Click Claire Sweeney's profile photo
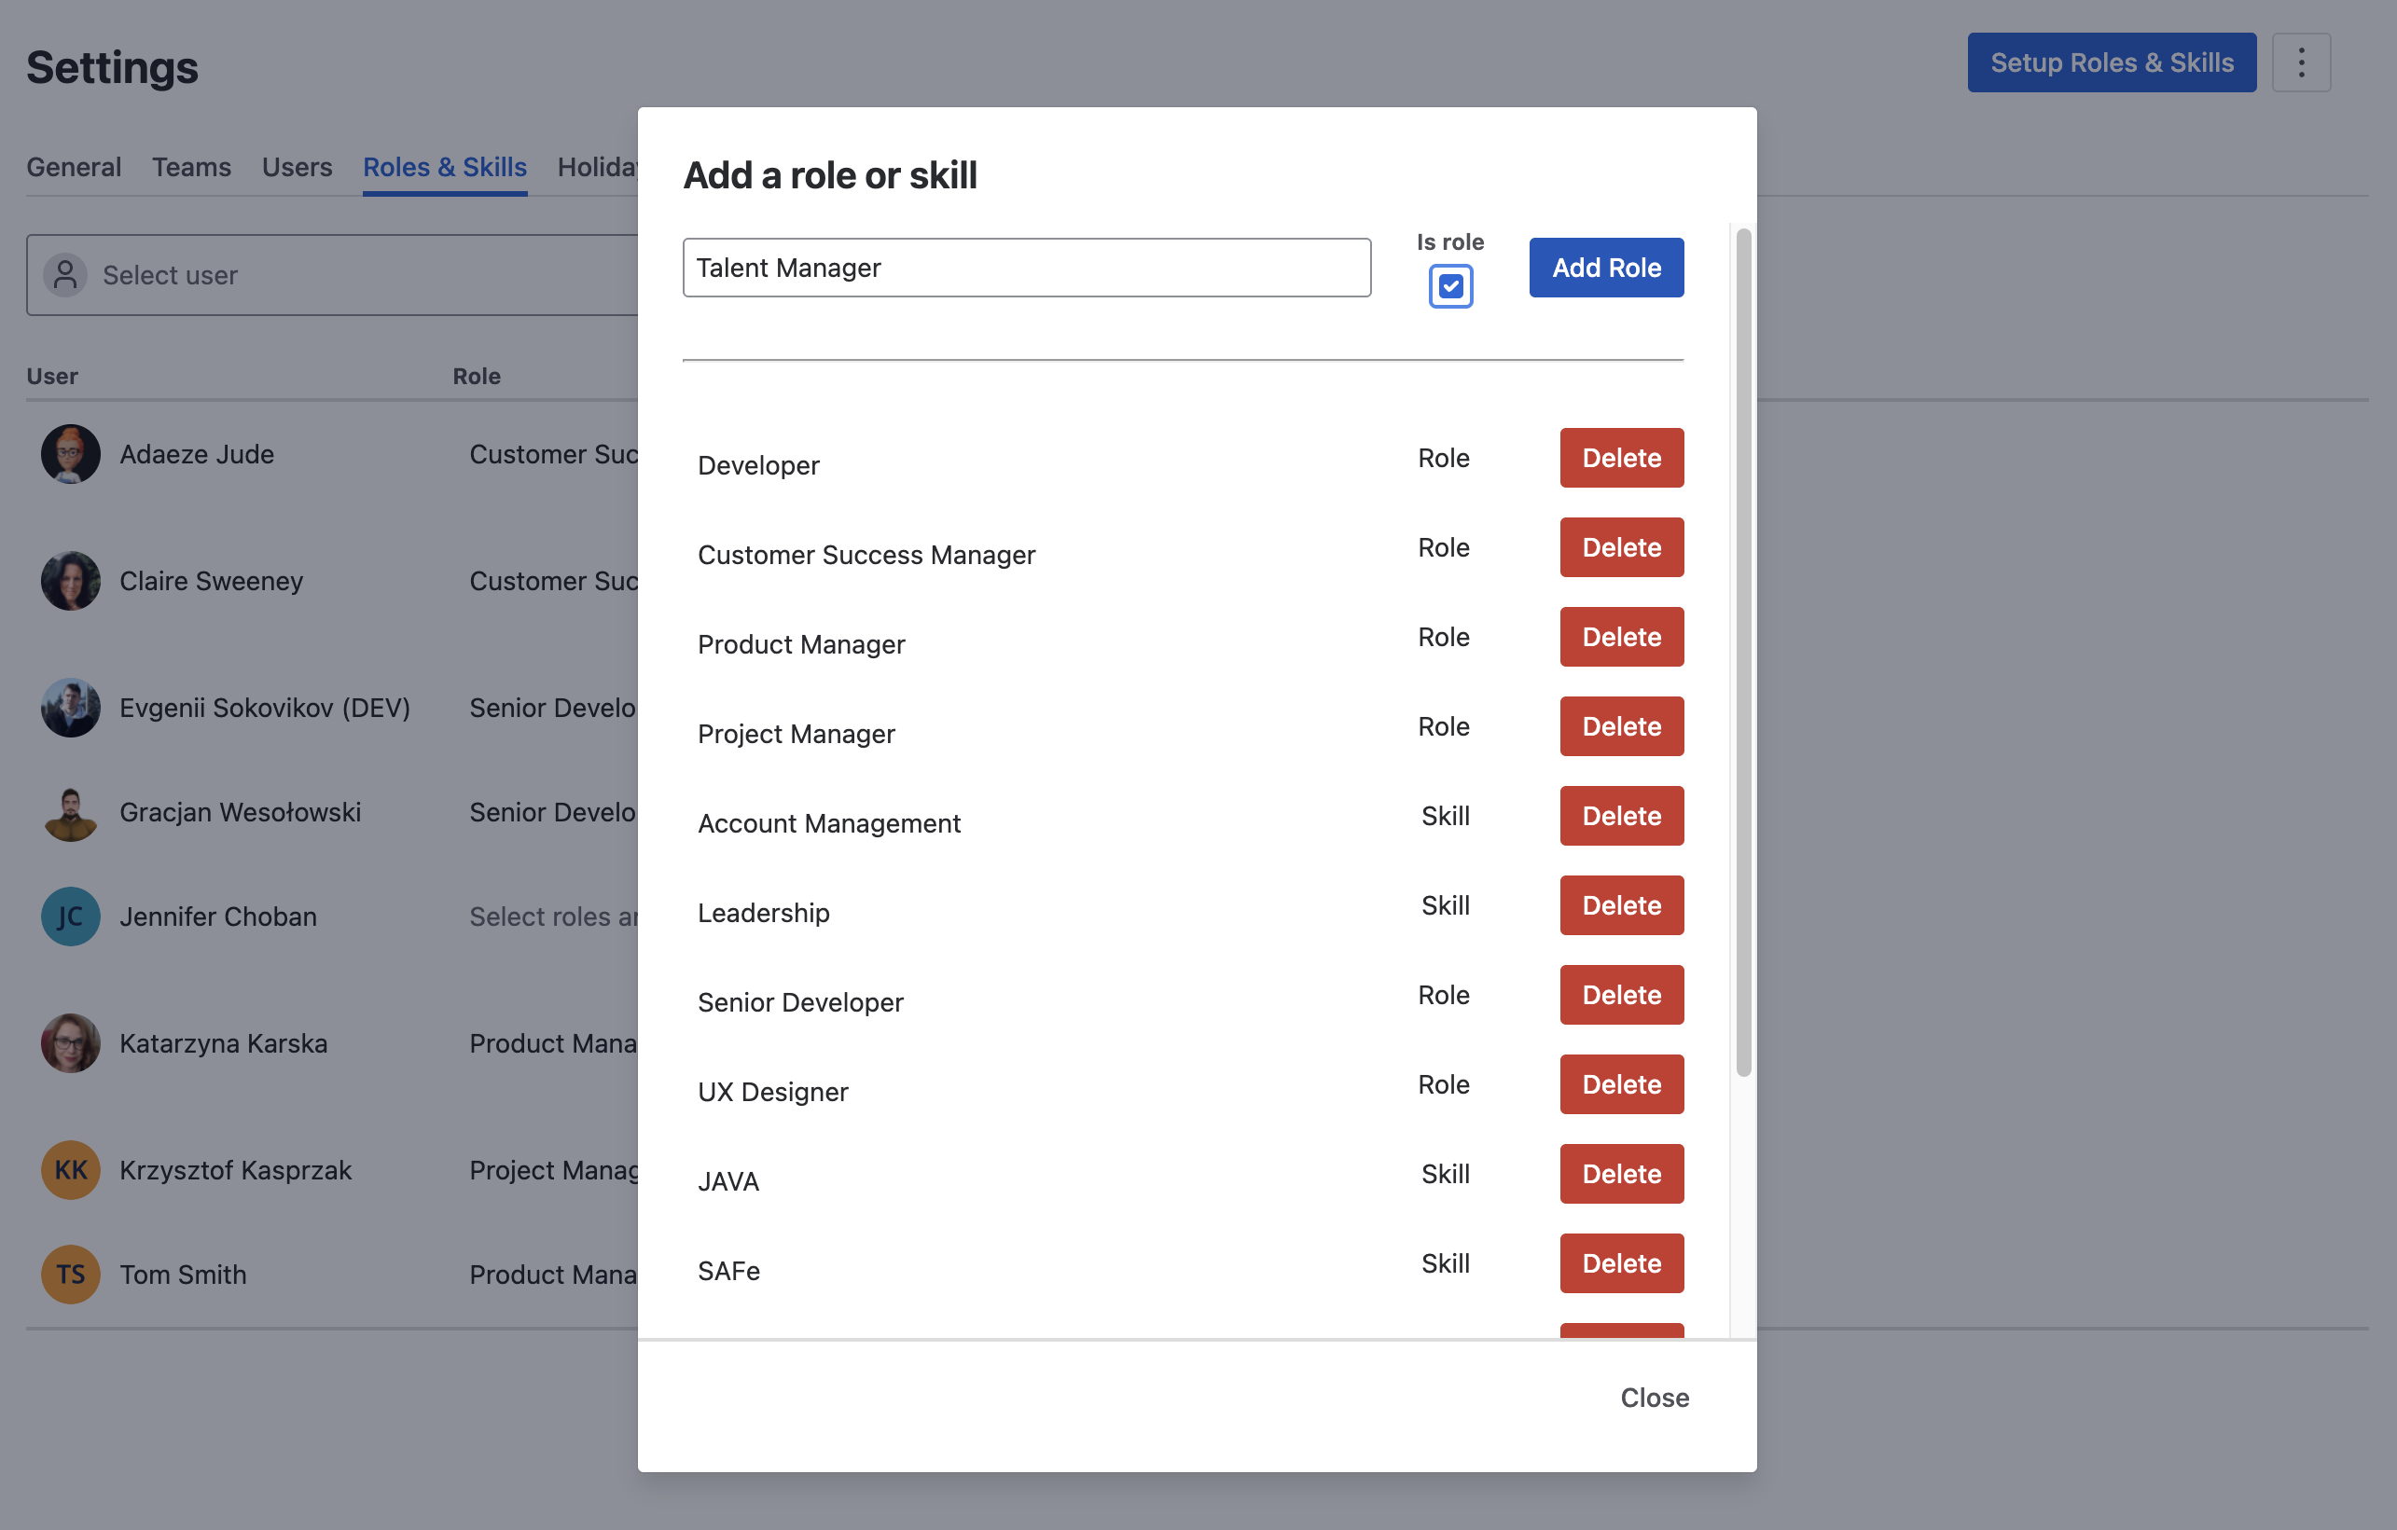 pos(70,581)
